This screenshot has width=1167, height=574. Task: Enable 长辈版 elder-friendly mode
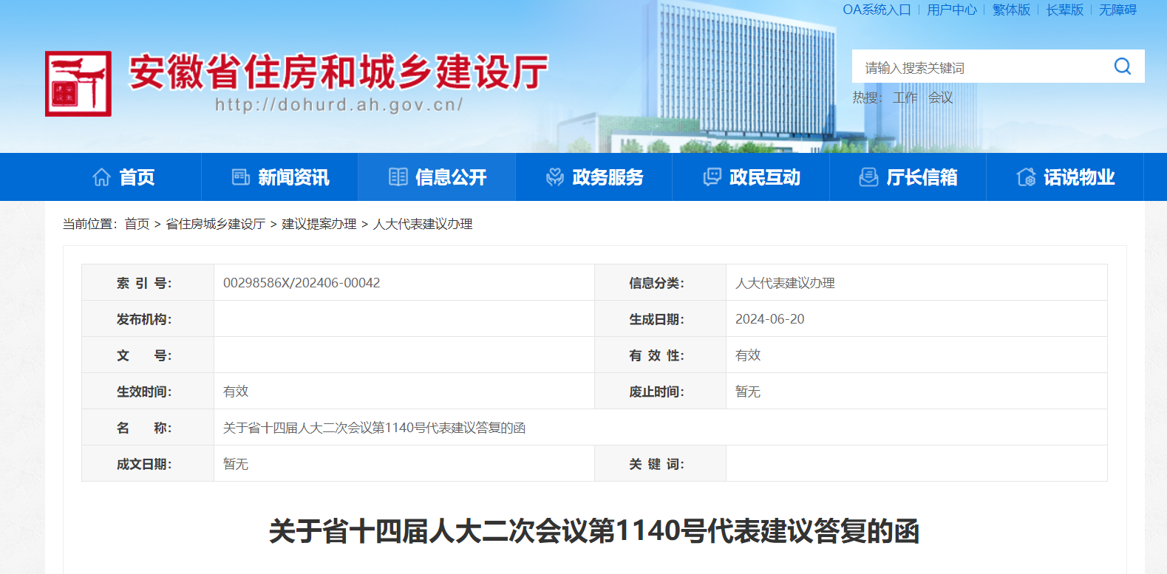(1064, 10)
